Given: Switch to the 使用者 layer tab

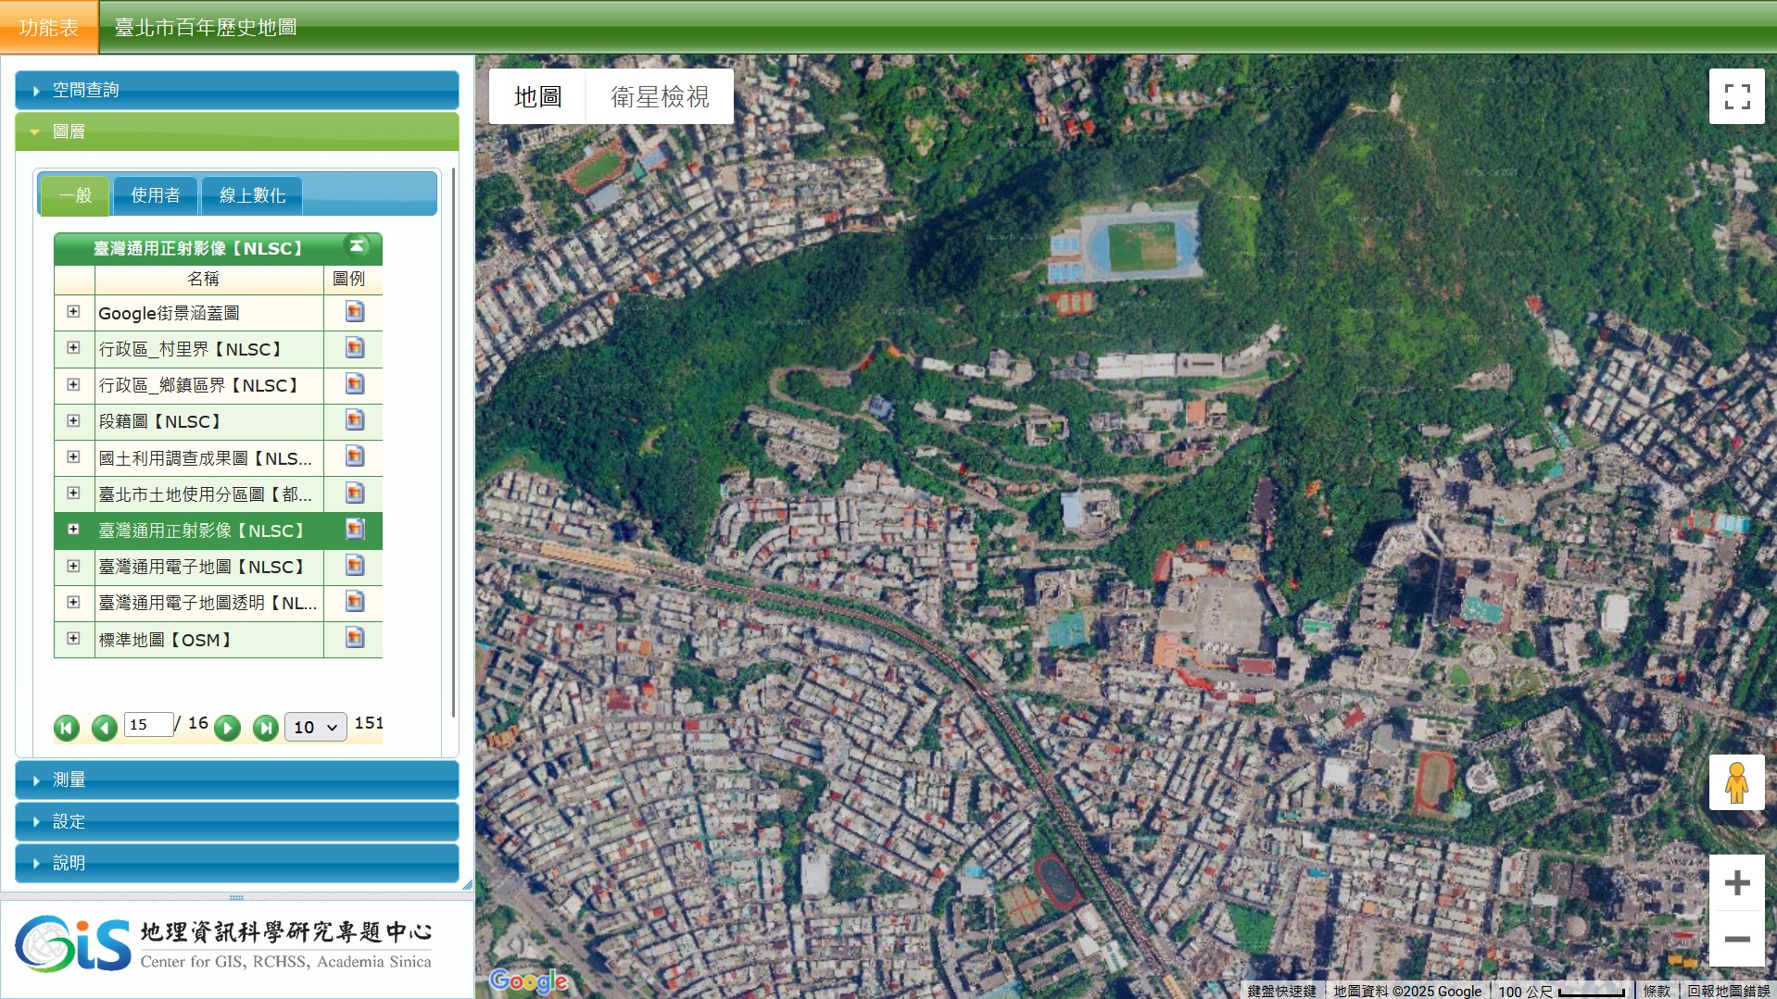Looking at the screenshot, I should point(156,195).
